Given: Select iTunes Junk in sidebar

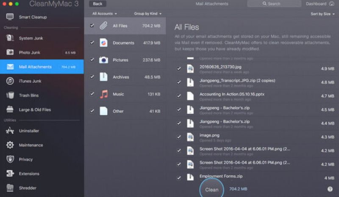Looking at the screenshot, I should coord(42,81).
